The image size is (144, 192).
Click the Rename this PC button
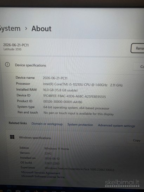coord(137,48)
